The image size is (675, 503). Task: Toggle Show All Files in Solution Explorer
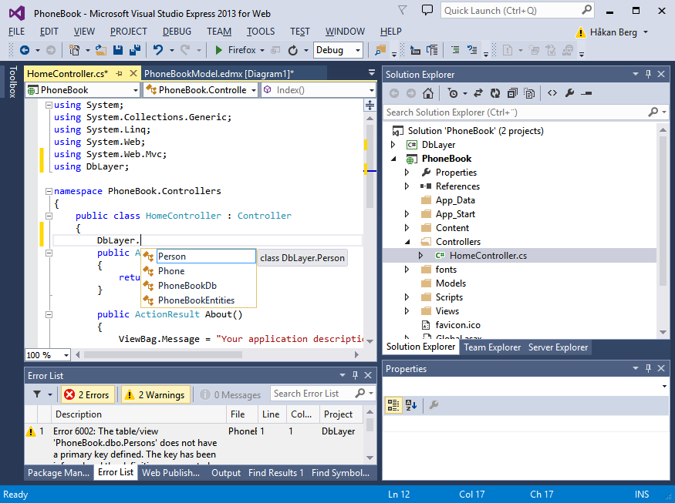[529, 93]
